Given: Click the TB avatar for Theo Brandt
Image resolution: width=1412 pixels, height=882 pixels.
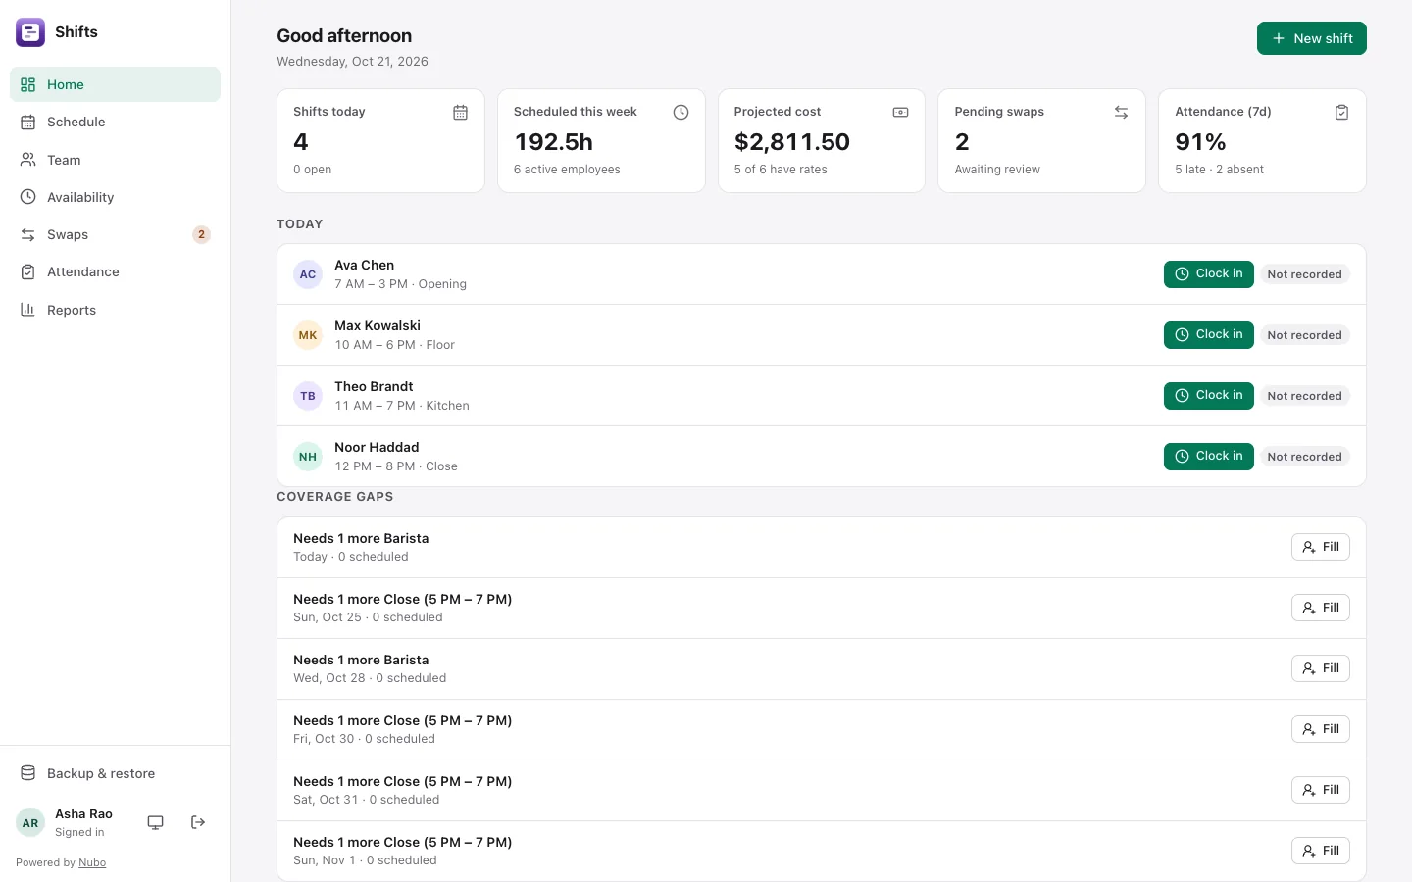Looking at the screenshot, I should pyautogui.click(x=308, y=396).
